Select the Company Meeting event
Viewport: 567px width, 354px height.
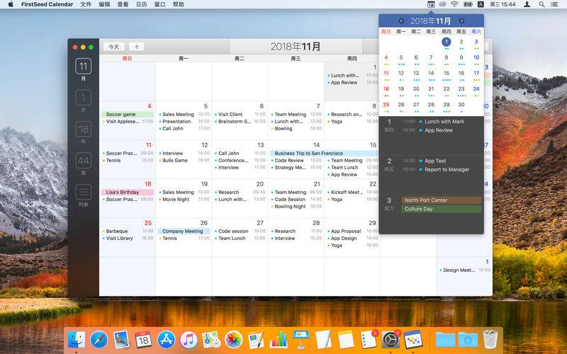(x=183, y=231)
